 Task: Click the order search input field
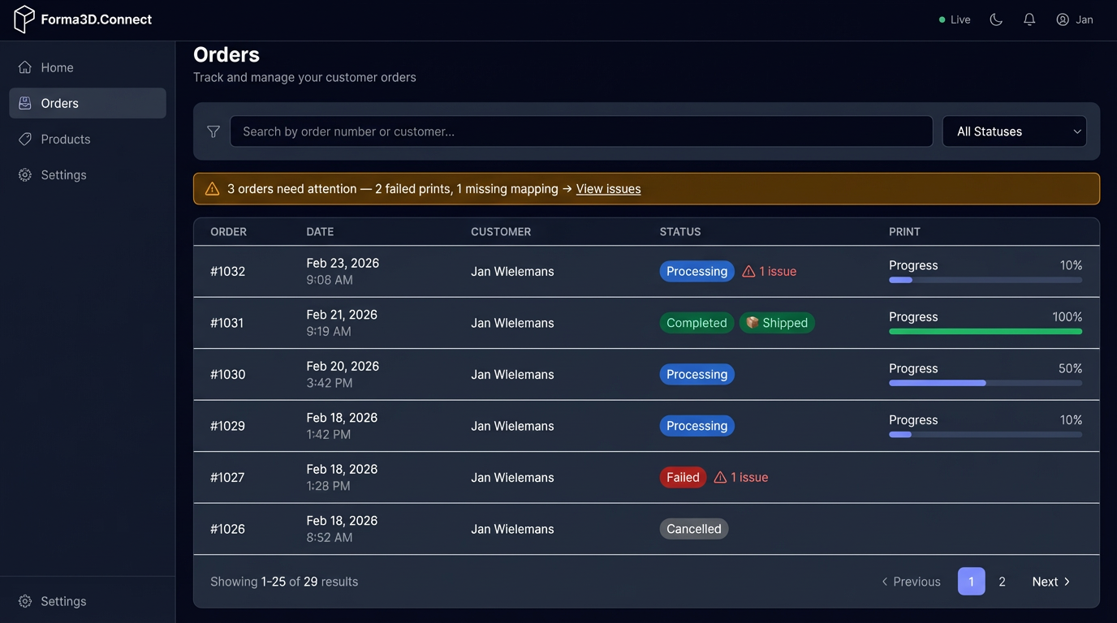(x=581, y=131)
